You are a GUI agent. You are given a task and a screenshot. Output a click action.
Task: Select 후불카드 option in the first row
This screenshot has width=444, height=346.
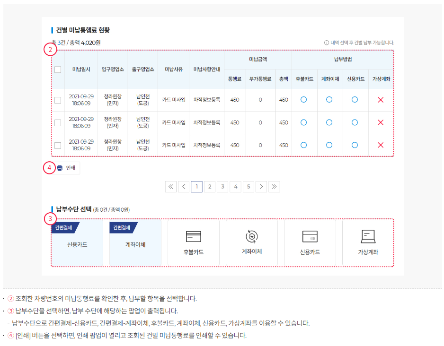pos(304,99)
